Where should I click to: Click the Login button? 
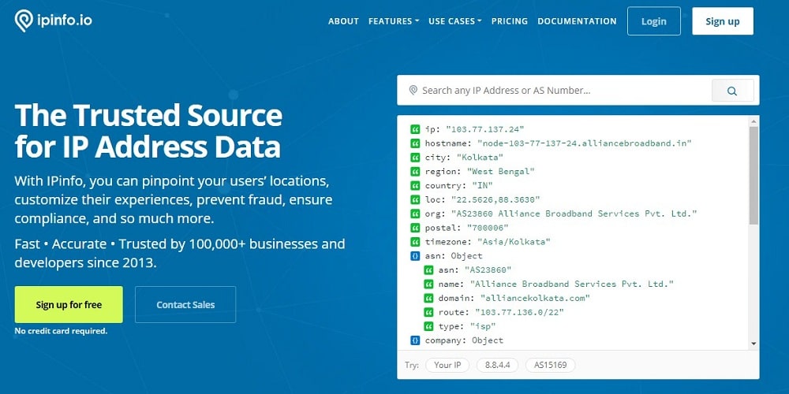[x=653, y=21]
